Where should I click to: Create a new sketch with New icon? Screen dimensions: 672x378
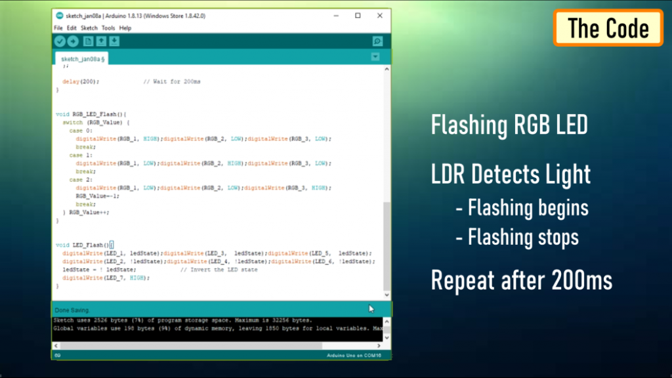[x=88, y=41]
